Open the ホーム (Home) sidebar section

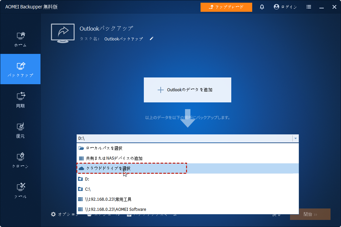tap(21, 39)
